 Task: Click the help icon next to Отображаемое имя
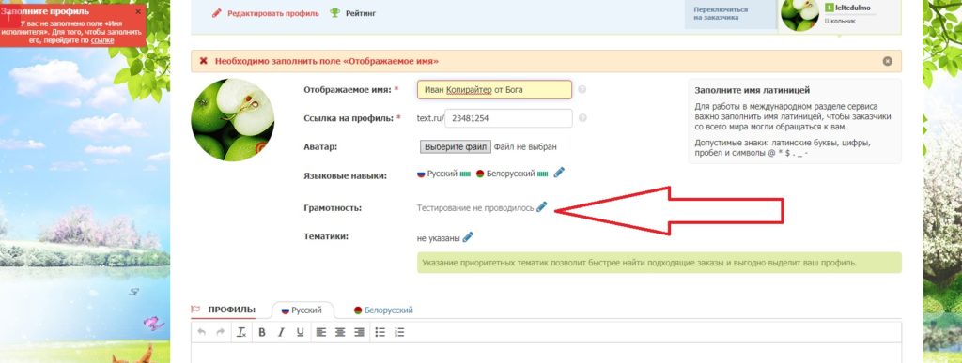click(x=582, y=89)
